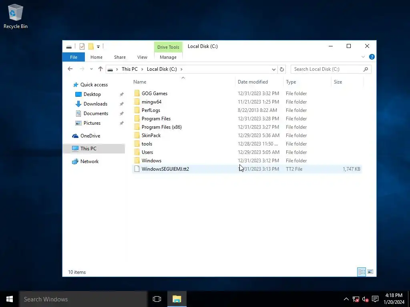This screenshot has width=410, height=307.
Task: Select the Users folder
Action: click(x=147, y=152)
